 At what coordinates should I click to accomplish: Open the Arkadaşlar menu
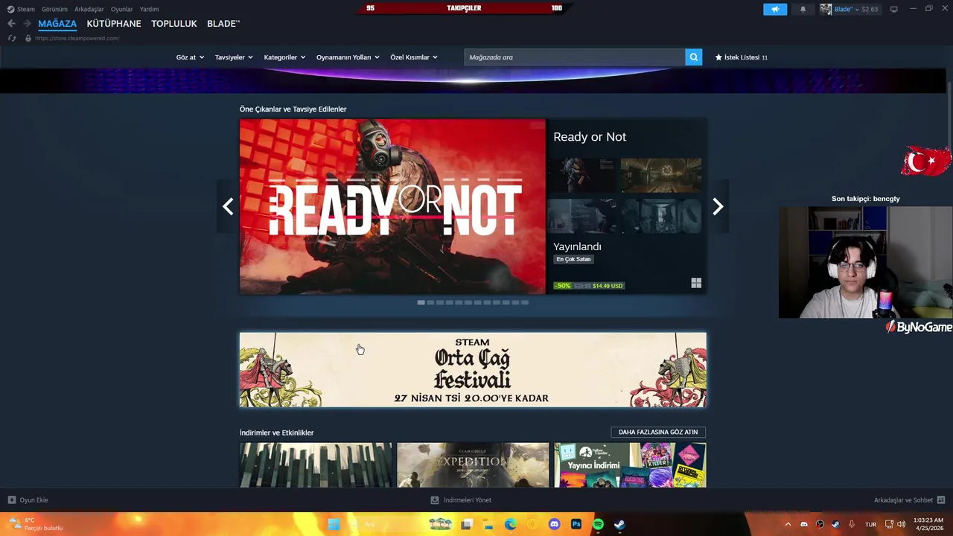point(89,9)
